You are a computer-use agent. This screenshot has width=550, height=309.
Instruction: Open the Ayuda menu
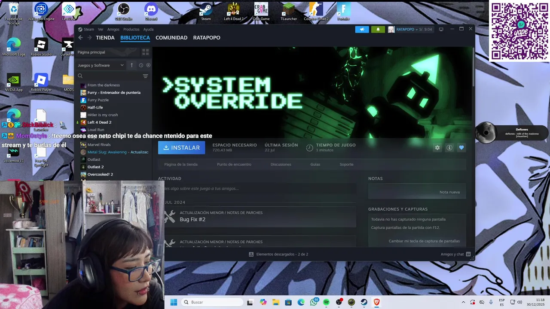click(148, 29)
